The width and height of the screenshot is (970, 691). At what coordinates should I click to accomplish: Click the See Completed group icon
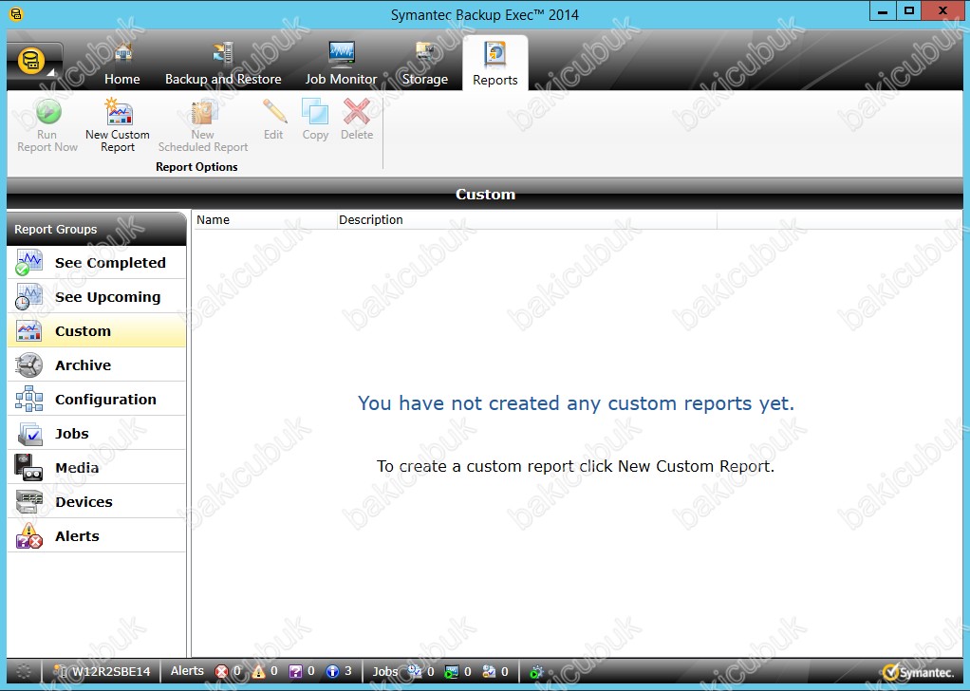click(x=28, y=262)
